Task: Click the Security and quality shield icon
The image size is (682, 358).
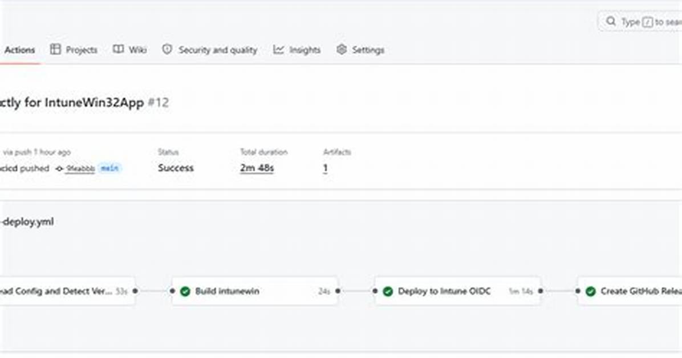Action: click(167, 50)
